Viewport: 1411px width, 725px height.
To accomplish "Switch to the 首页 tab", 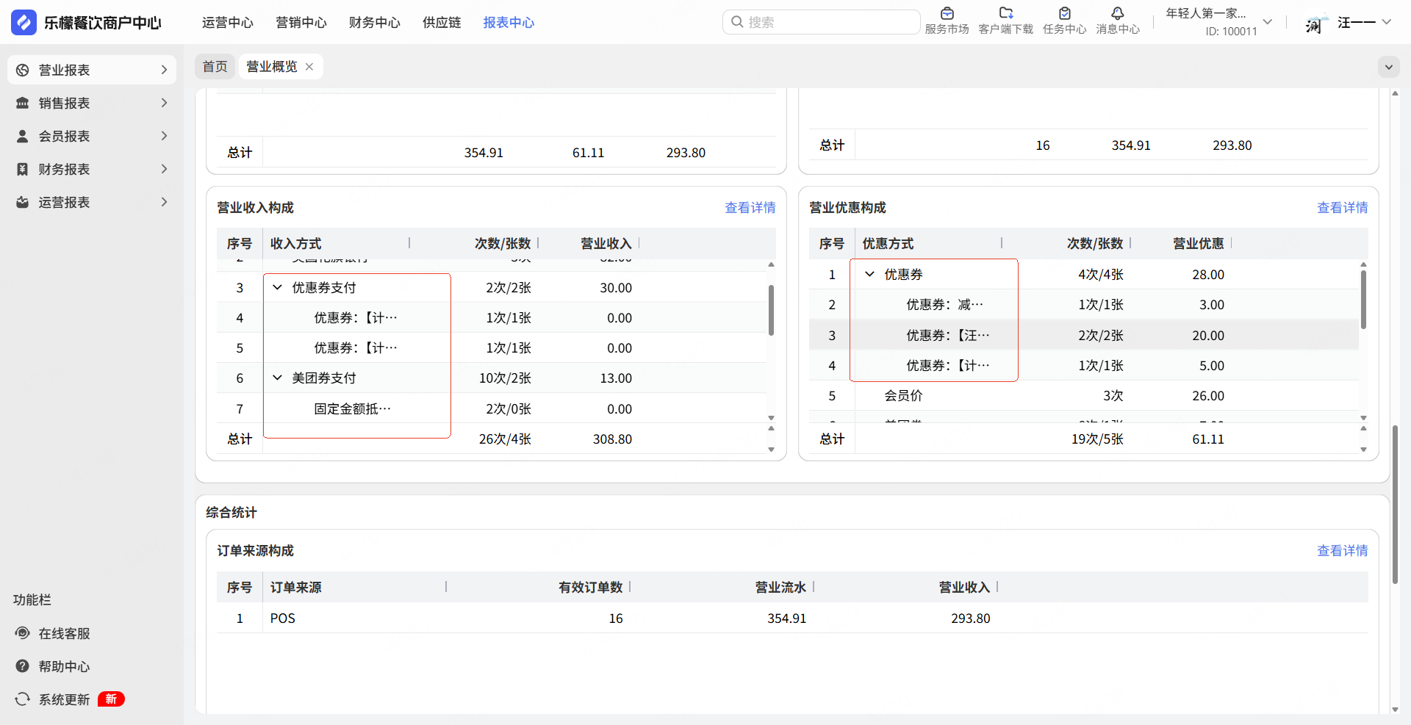I will pos(215,67).
